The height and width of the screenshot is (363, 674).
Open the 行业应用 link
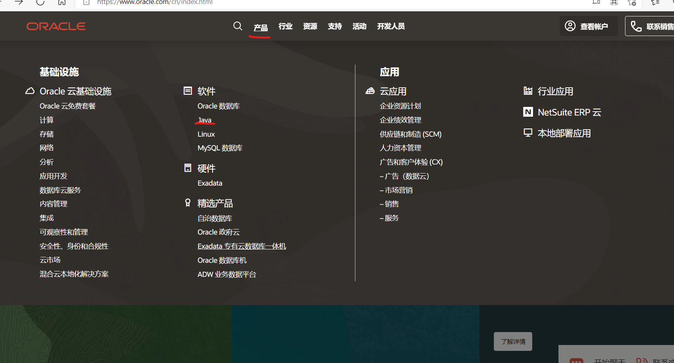(x=555, y=91)
